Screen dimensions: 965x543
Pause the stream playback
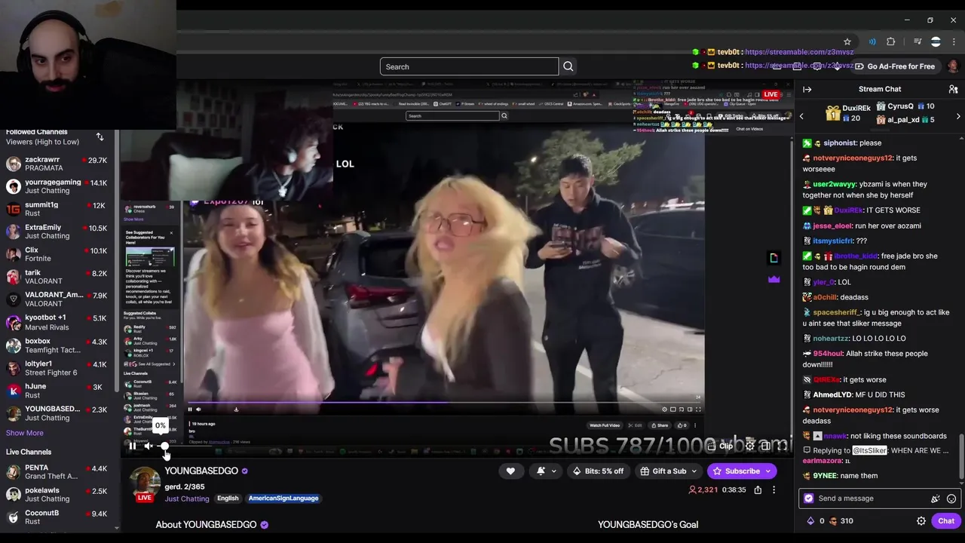pos(133,446)
